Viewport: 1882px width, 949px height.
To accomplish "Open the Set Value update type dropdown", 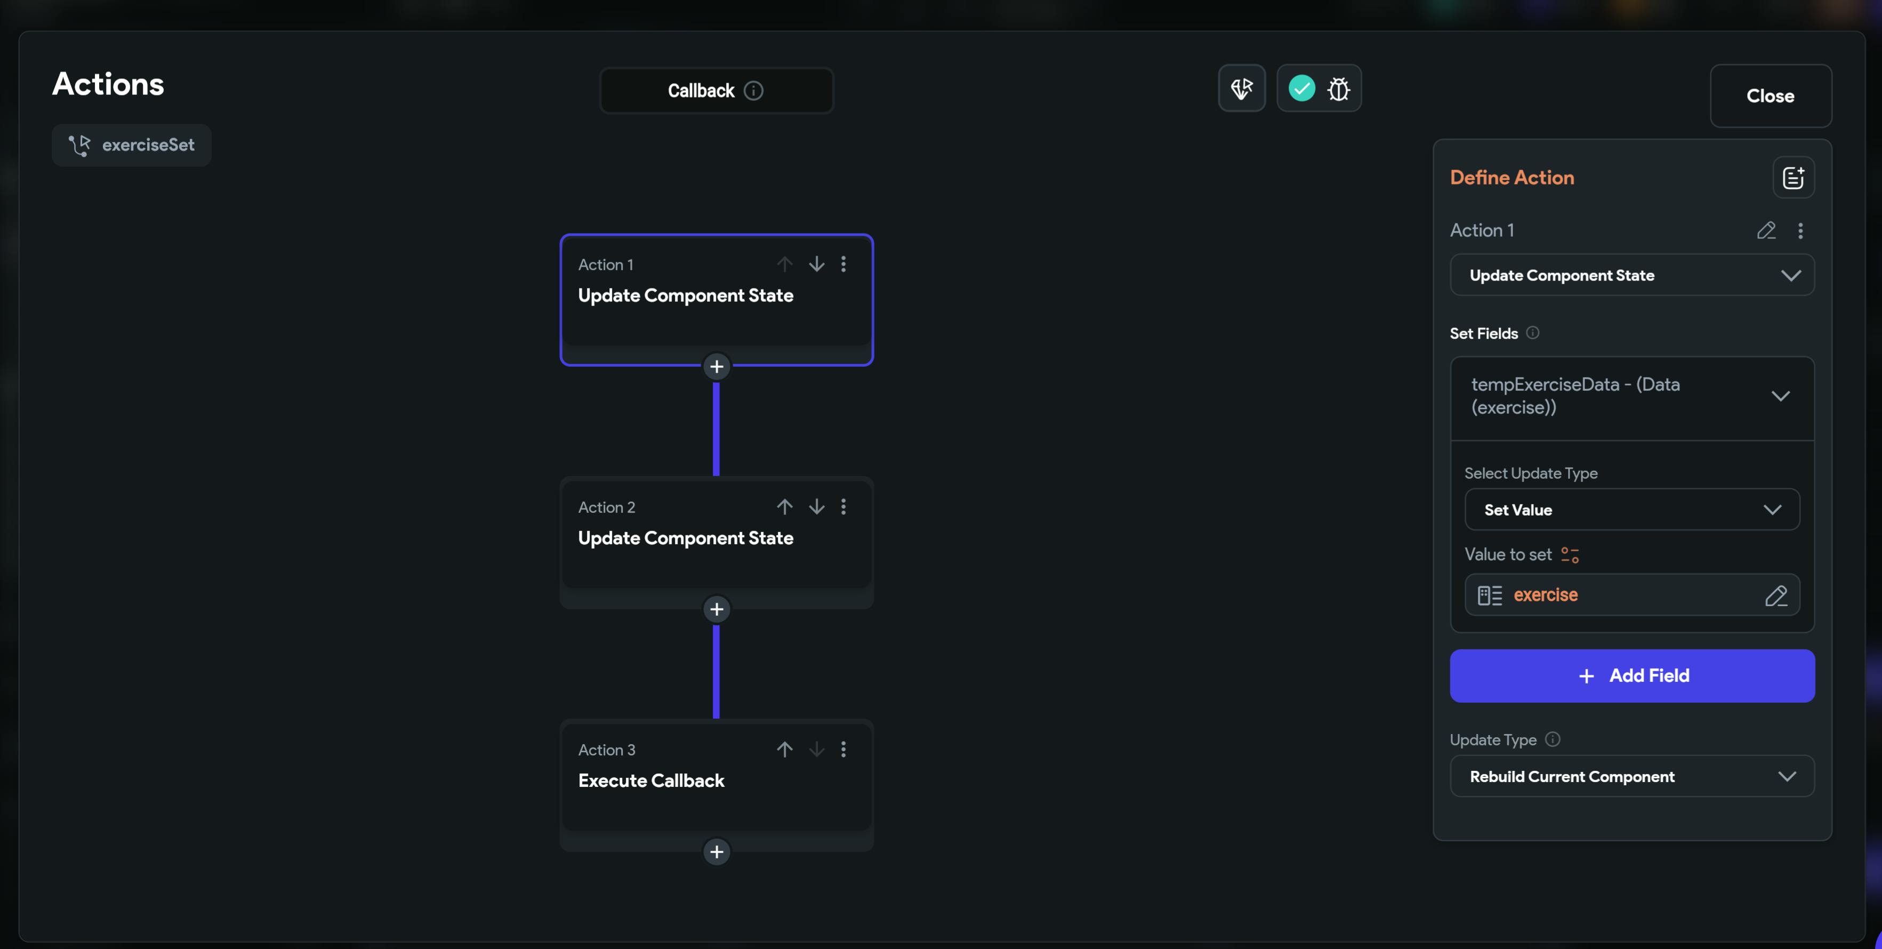I will pyautogui.click(x=1631, y=510).
